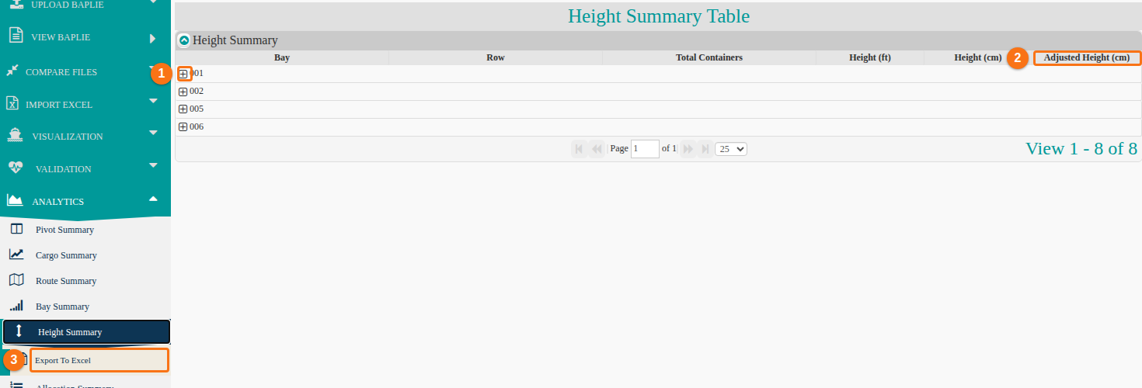Click the Cargo Summary line chart icon
The width and height of the screenshot is (1142, 388).
pyautogui.click(x=16, y=254)
